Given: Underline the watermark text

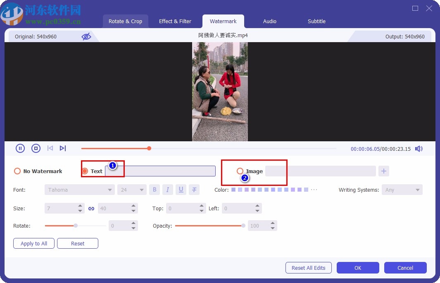Looking at the screenshot, I should pyautogui.click(x=181, y=189).
